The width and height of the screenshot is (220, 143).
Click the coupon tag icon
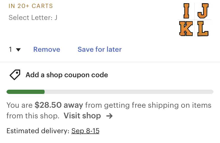click(15, 75)
